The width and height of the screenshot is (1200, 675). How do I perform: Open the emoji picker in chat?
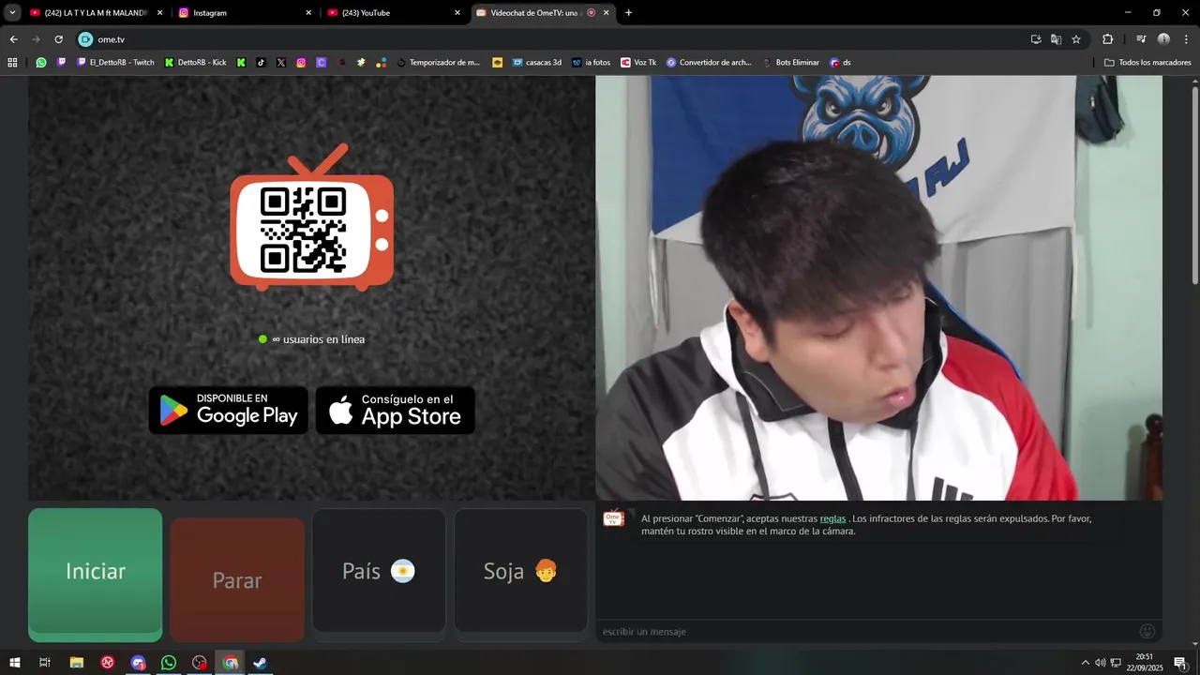point(1147,631)
